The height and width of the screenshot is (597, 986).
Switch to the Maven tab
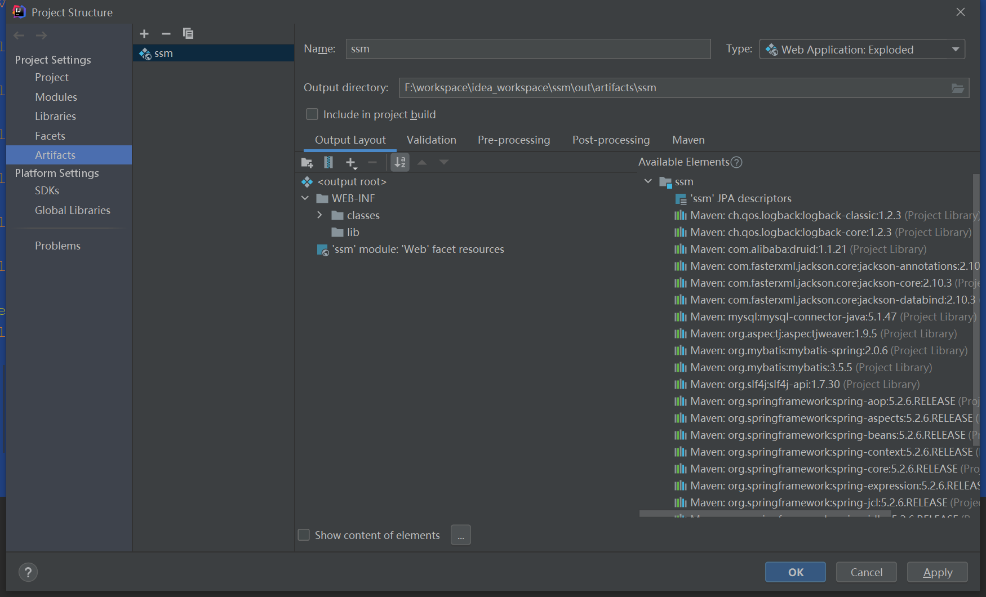pos(689,140)
